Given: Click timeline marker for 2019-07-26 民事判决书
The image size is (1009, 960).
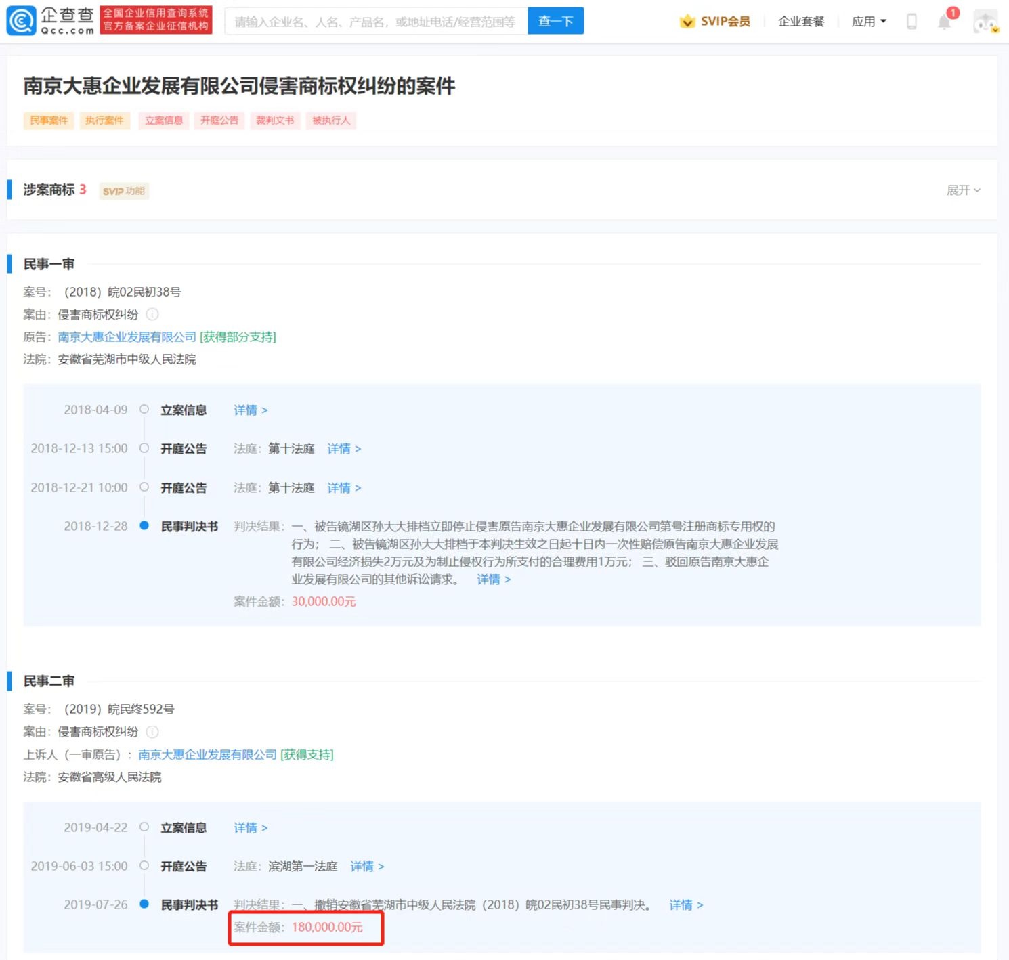Looking at the screenshot, I should [x=144, y=904].
